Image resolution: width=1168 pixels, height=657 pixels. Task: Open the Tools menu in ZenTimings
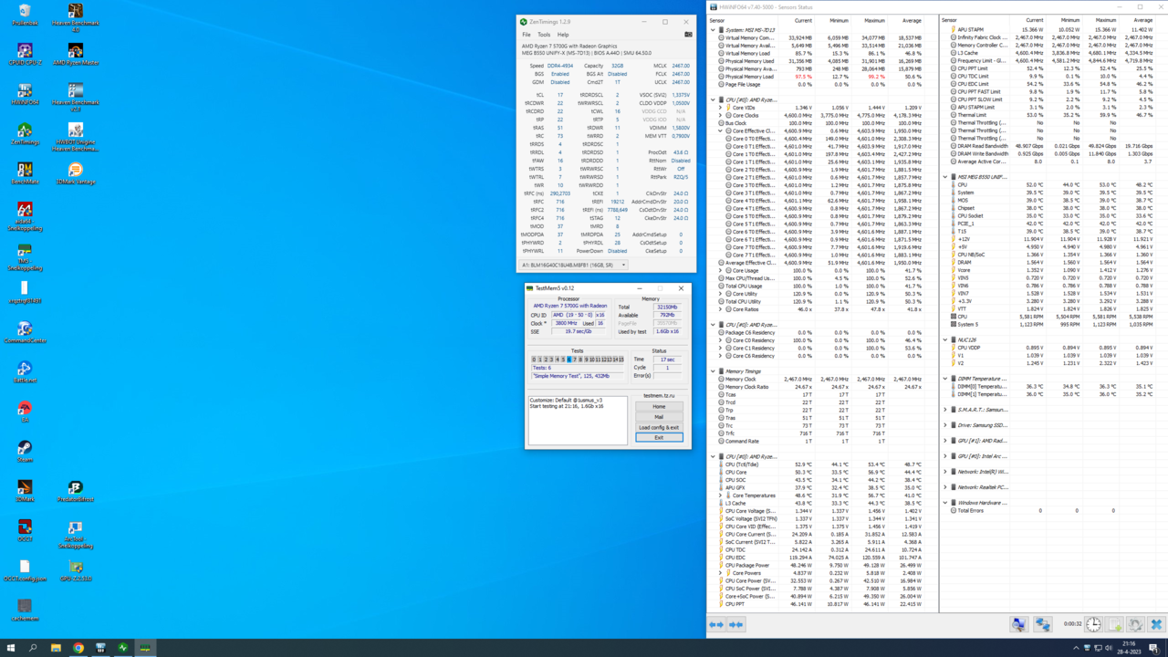pyautogui.click(x=544, y=35)
